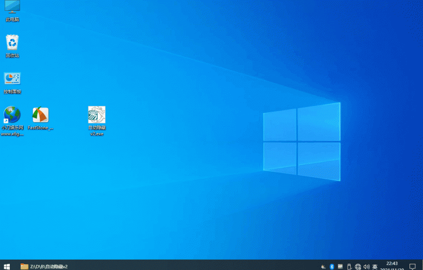The height and width of the screenshot is (270, 423).
Task: Select the FastStone desktop icon
Action: click(40, 115)
